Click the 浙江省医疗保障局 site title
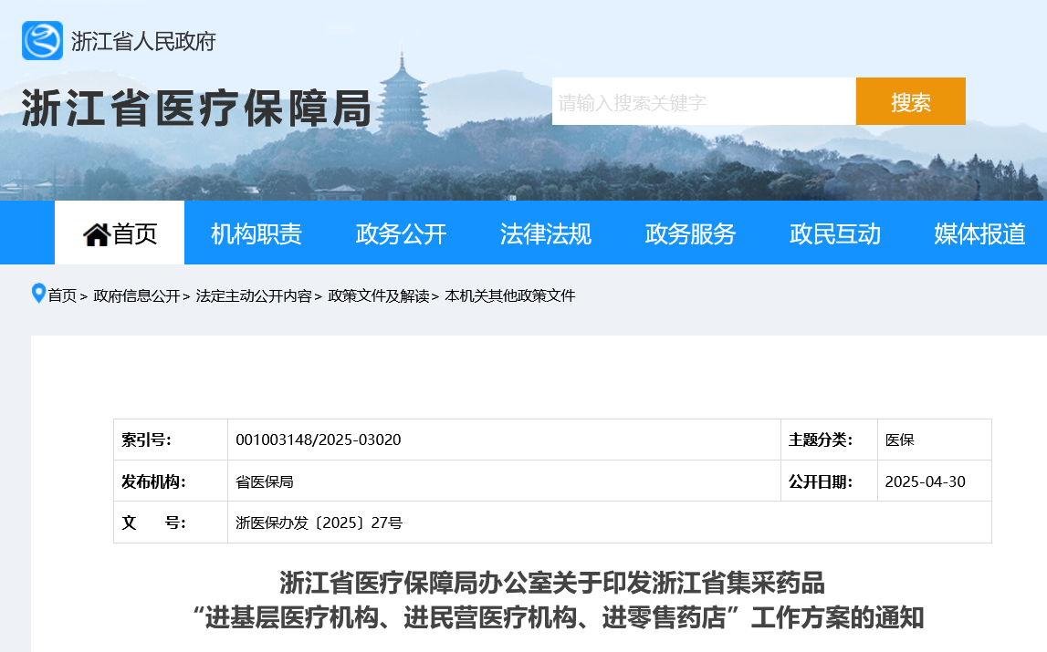 (196, 109)
